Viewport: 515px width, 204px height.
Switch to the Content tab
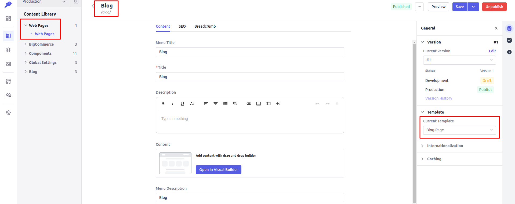point(163,26)
